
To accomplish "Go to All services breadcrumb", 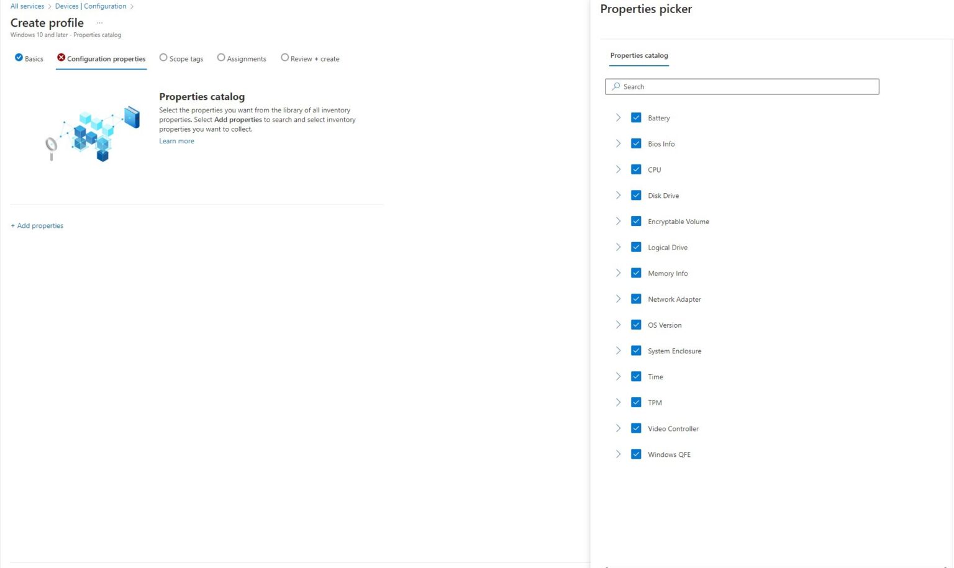I will (27, 6).
